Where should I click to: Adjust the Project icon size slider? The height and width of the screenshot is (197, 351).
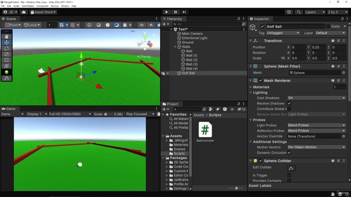tap(236, 188)
